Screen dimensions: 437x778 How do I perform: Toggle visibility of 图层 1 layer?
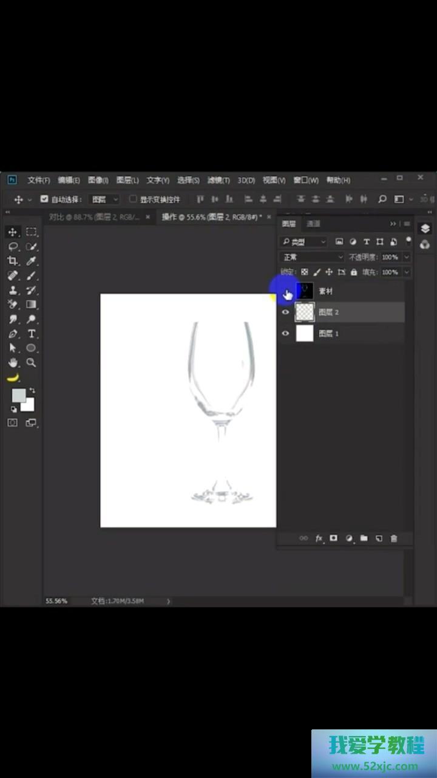click(x=286, y=334)
